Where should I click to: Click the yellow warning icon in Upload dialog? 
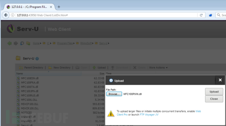[x=111, y=114]
